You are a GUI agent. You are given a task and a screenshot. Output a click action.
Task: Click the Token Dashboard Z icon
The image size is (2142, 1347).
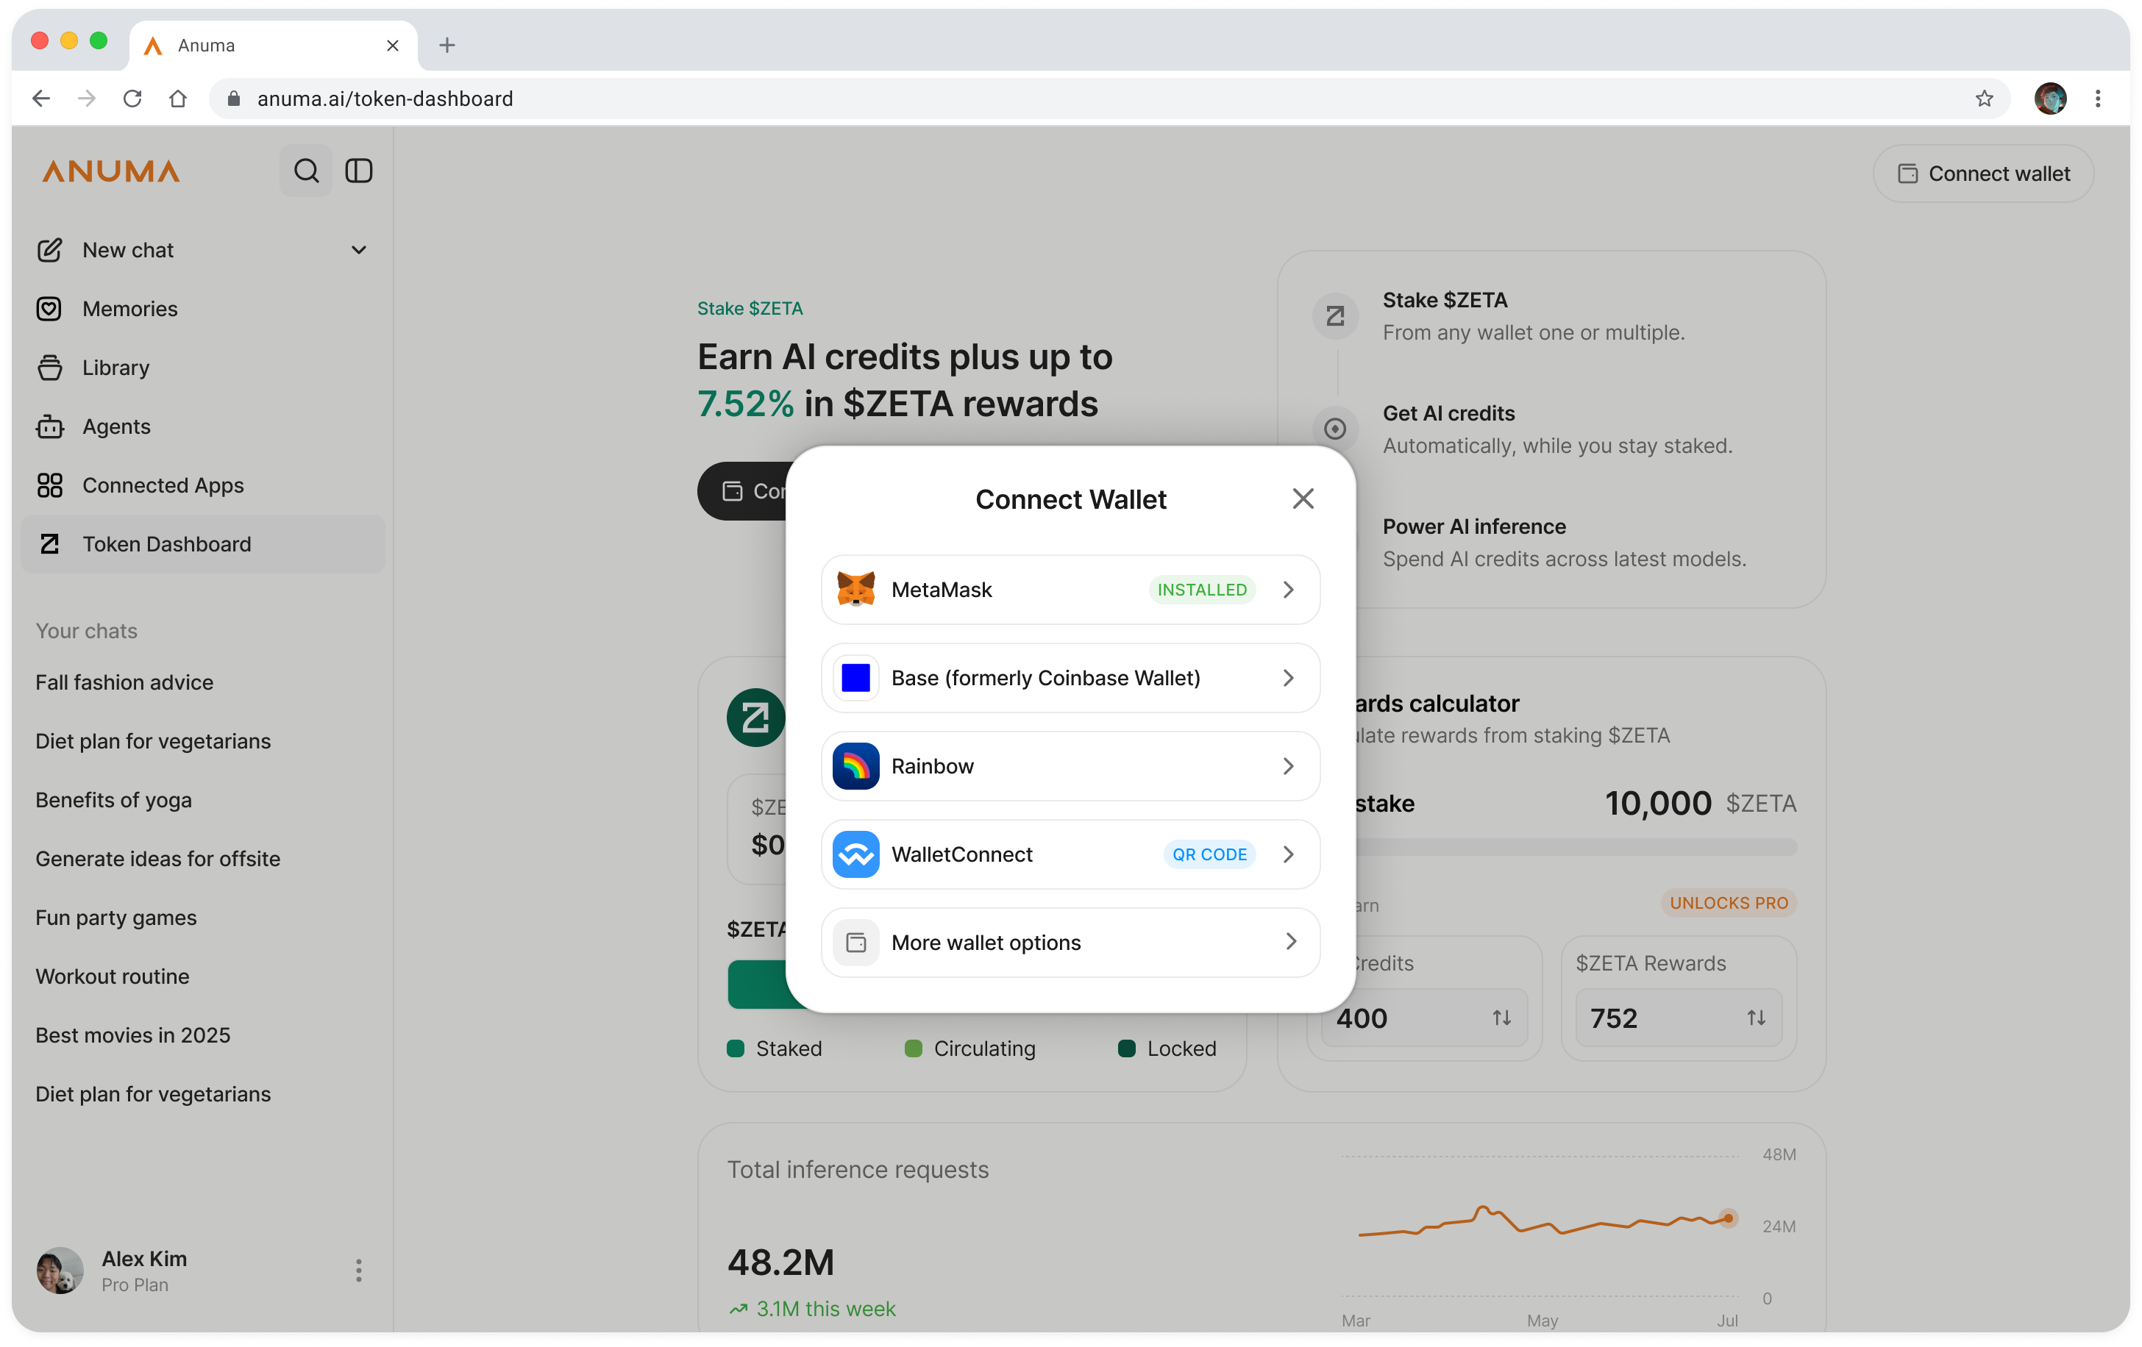pos(49,543)
